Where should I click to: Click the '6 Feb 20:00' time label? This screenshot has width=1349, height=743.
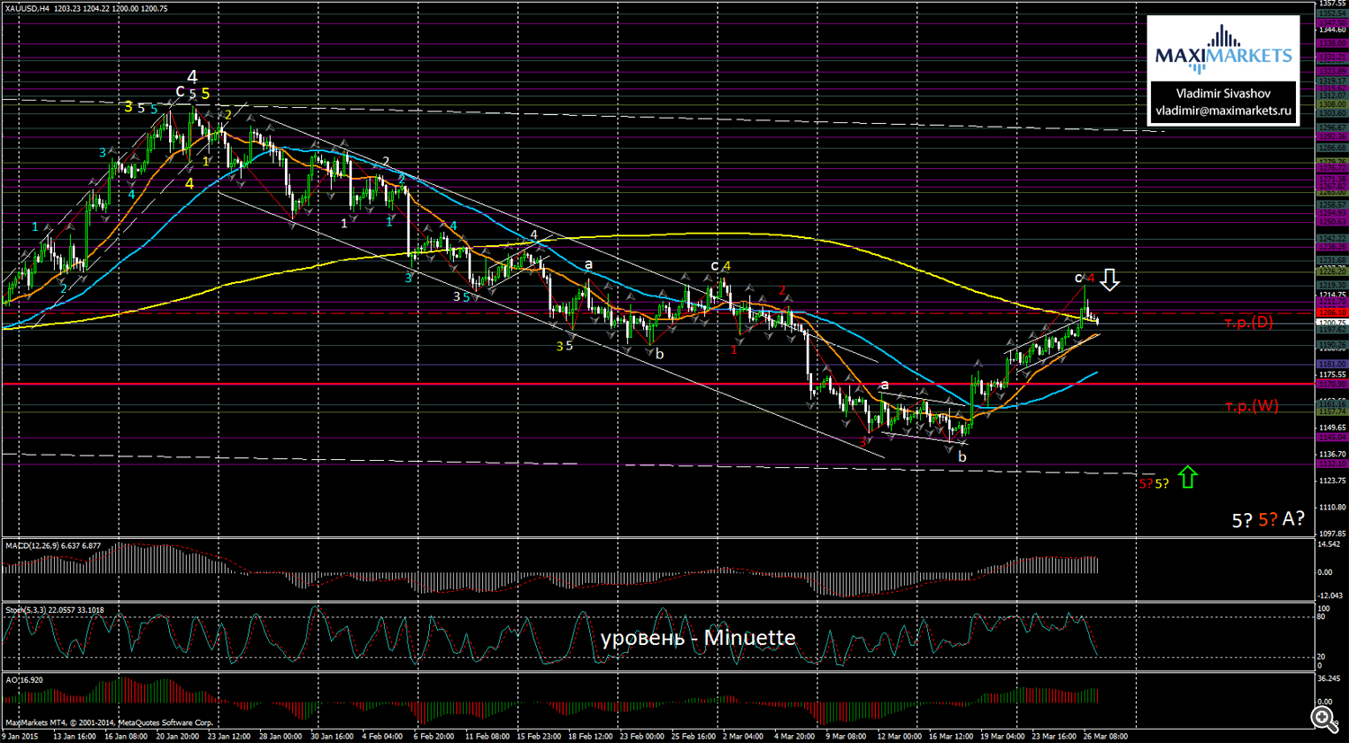click(434, 736)
